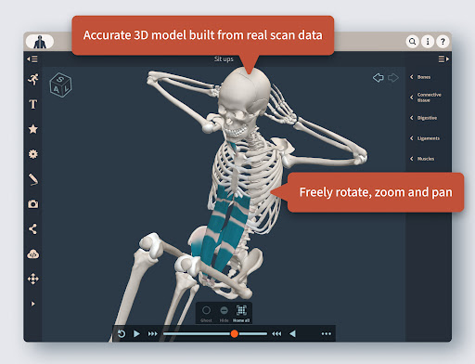This screenshot has height=364, width=475.
Task: Open favorites with the star icon
Action: click(33, 129)
